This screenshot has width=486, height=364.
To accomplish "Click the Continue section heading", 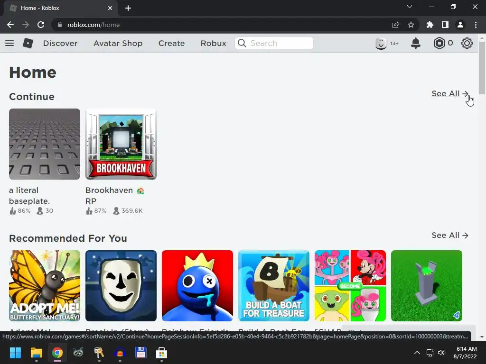I will point(32,97).
